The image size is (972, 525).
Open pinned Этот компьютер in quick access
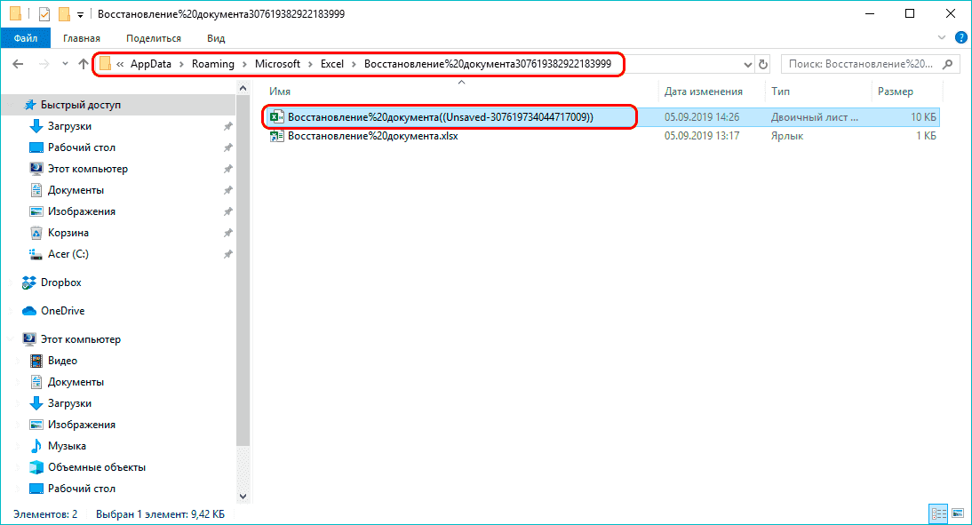87,169
